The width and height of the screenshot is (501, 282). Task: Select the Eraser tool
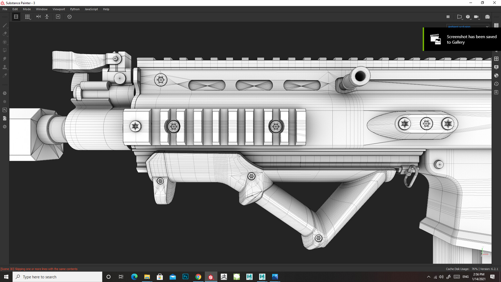click(4, 34)
